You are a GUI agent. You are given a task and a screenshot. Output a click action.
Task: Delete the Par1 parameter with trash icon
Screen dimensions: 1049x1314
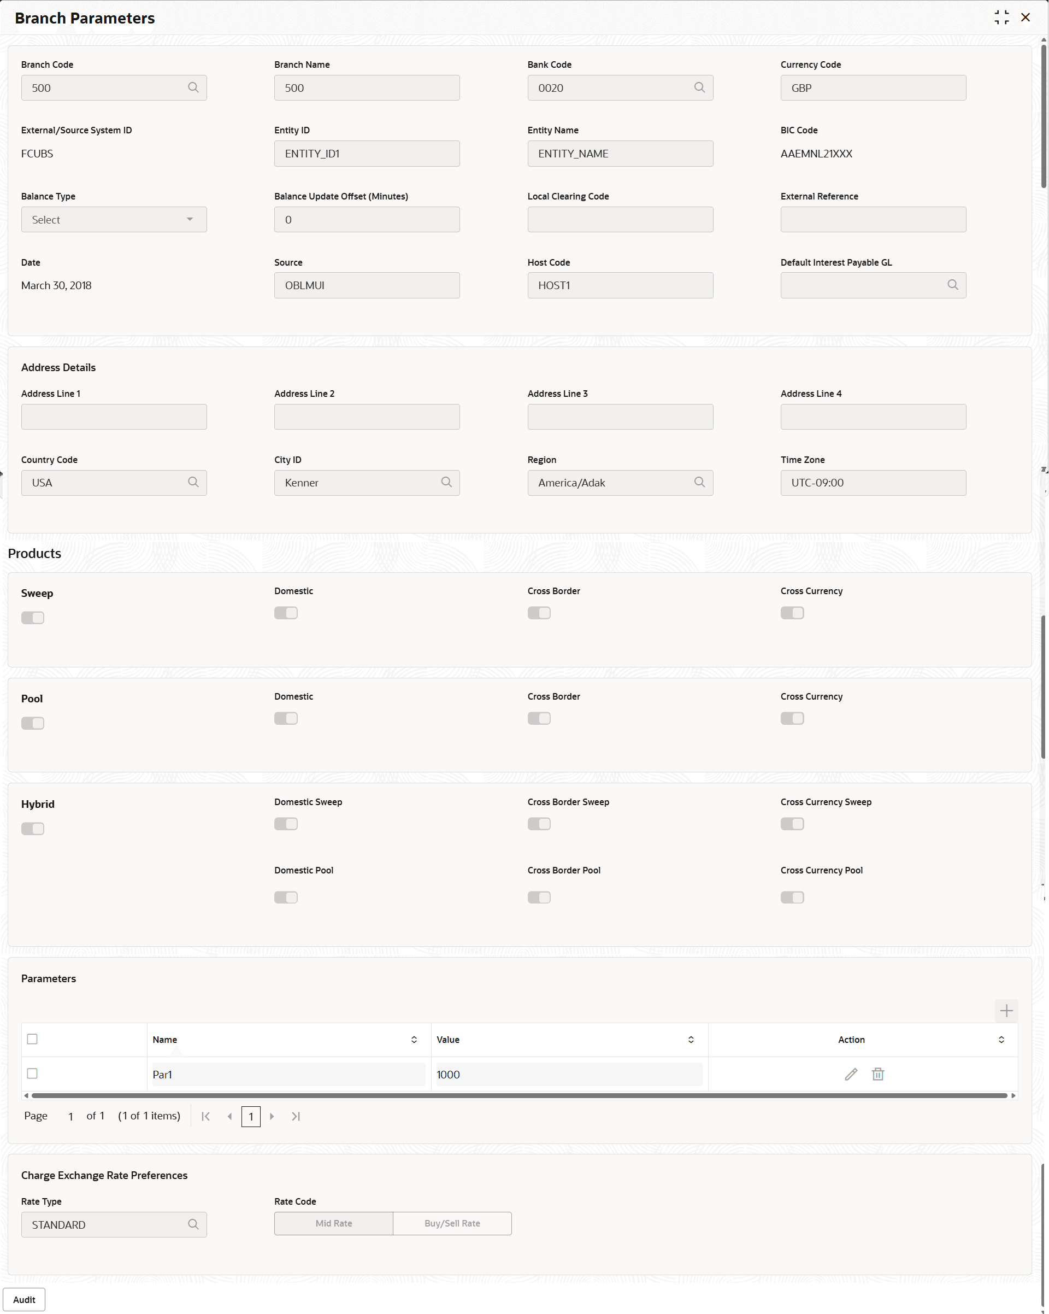click(877, 1074)
